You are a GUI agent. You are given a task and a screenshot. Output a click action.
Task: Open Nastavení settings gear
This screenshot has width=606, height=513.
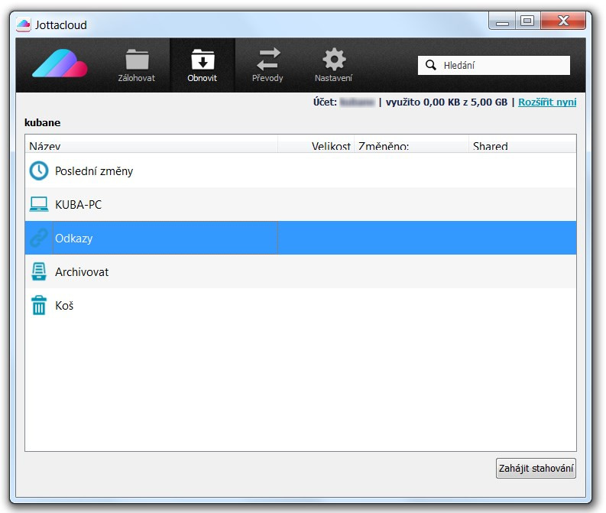click(333, 65)
